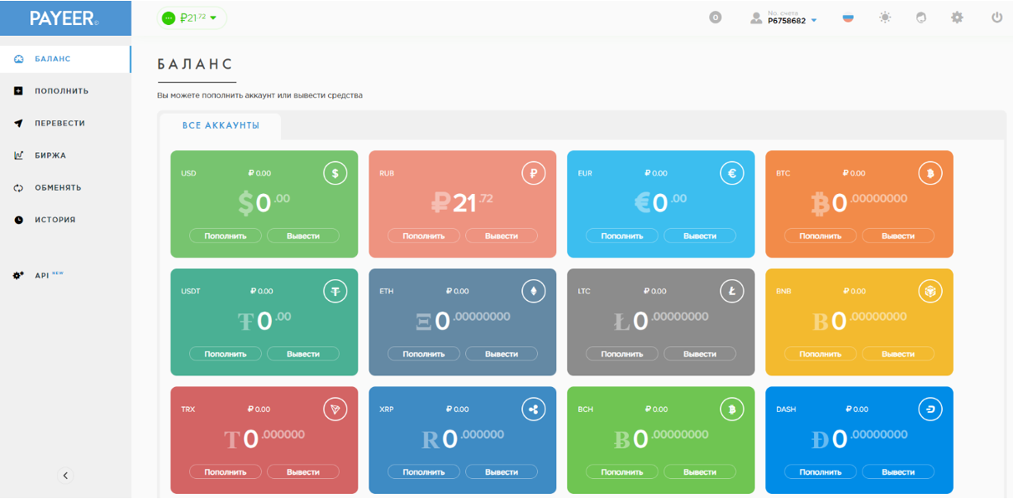The image size is (1013, 504).
Task: Click Вывести on the USD card
Action: tap(303, 237)
